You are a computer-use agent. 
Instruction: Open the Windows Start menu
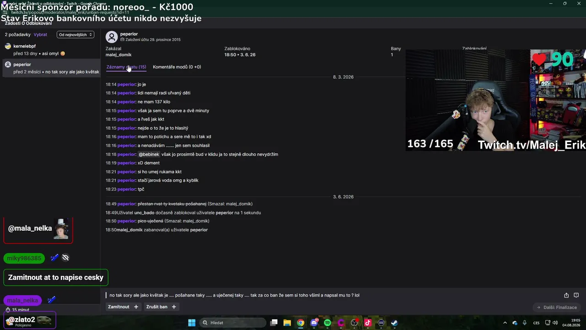(x=192, y=323)
